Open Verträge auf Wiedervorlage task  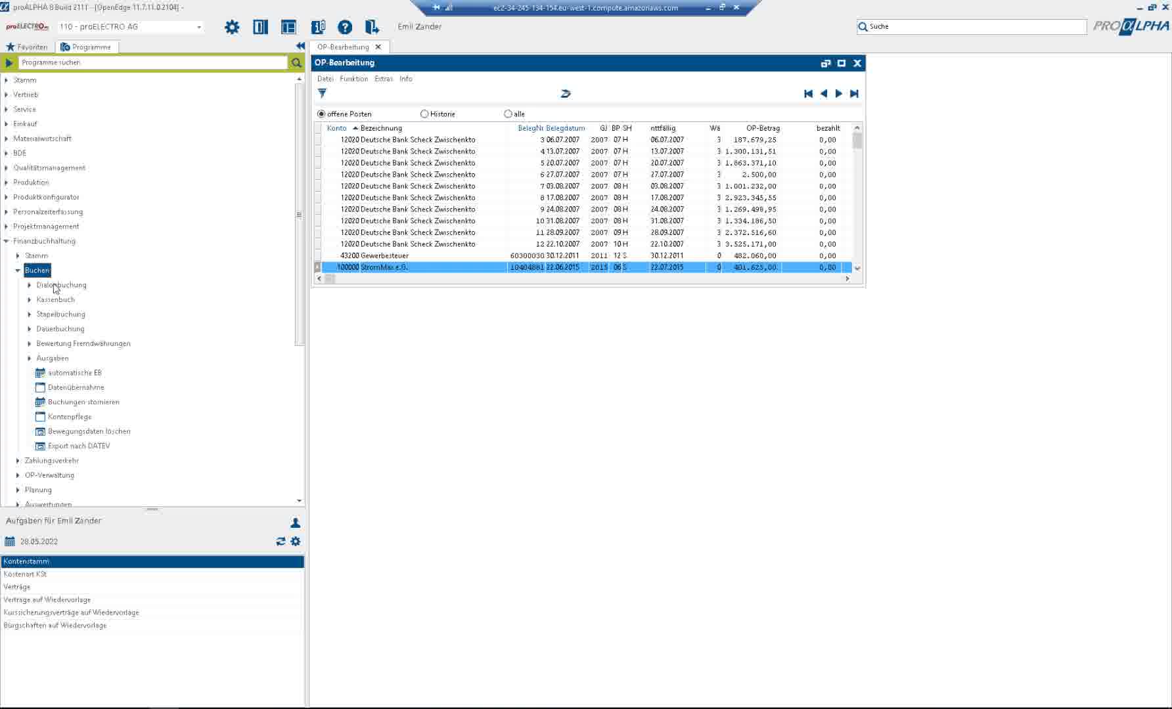point(152,599)
